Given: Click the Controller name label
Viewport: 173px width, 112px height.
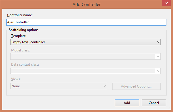Looking at the screenshot, I should 20,15.
